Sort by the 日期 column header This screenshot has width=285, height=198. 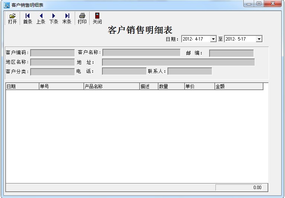coord(23,86)
